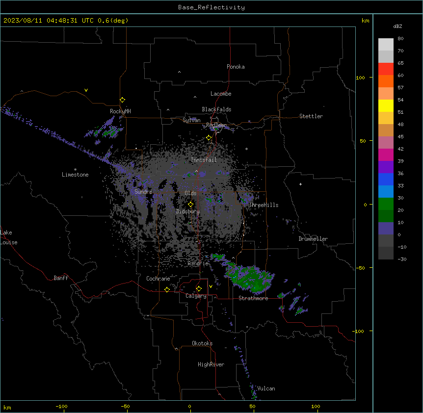Select the Lacombe label on the map

221,94
